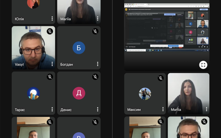Click Денис's pink Д avatar

(x=79, y=93)
